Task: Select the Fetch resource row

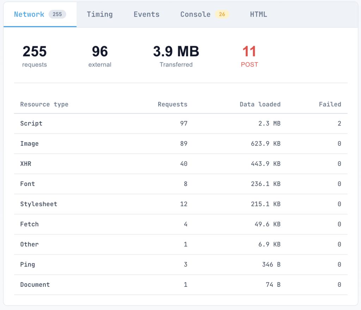Action: pyautogui.click(x=181, y=224)
